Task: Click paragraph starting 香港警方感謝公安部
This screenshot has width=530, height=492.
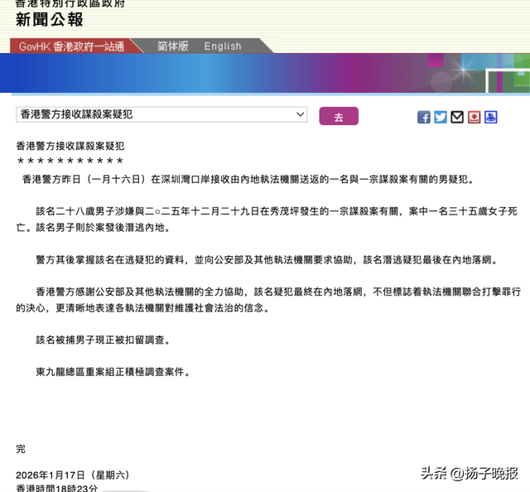Action: [x=268, y=300]
